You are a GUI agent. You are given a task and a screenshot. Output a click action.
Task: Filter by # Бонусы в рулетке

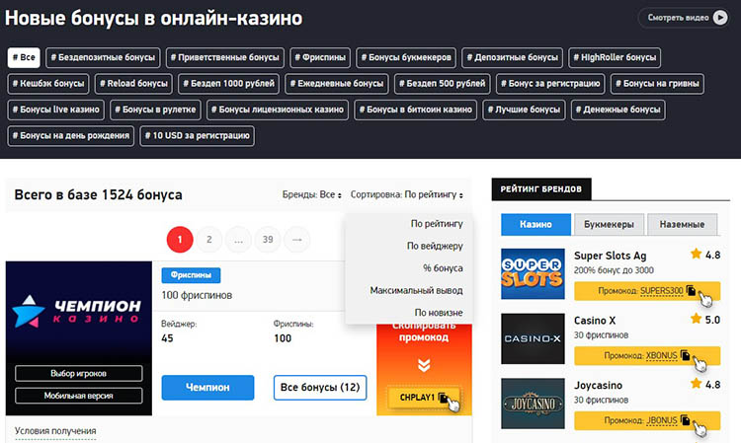[155, 110]
